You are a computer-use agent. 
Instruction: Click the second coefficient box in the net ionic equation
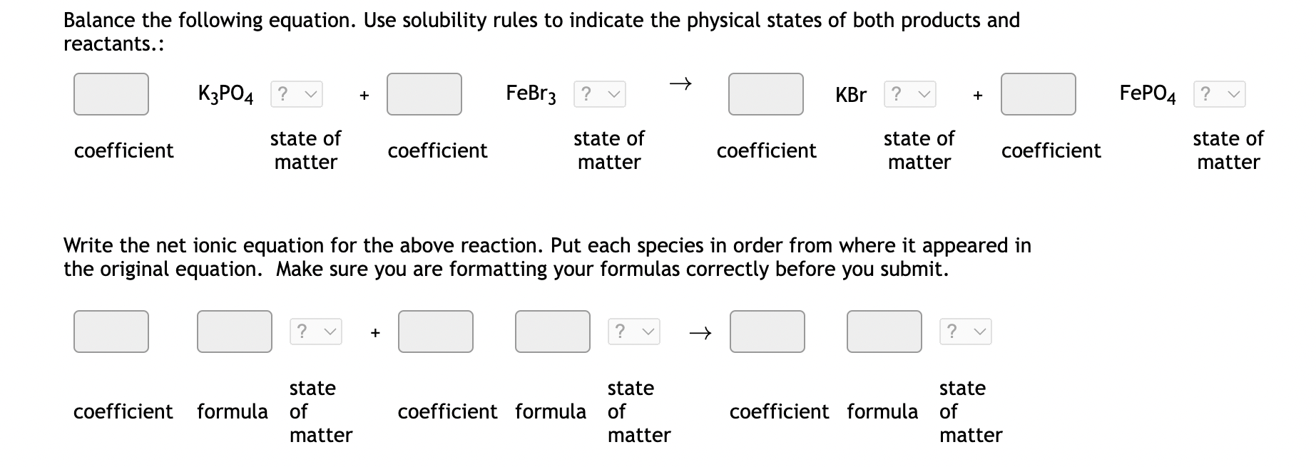tap(435, 331)
